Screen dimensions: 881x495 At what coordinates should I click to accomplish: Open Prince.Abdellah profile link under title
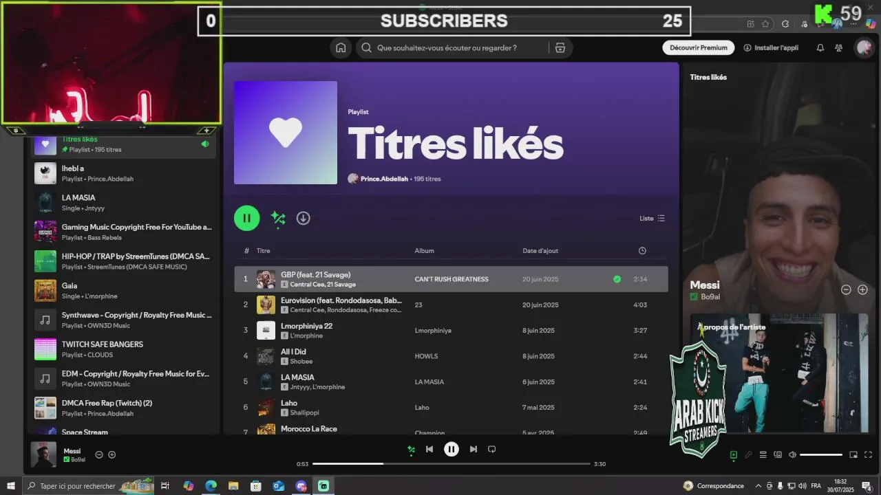[x=384, y=179]
